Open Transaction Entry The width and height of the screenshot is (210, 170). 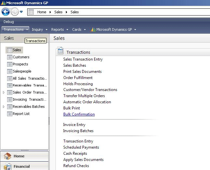pos(78,141)
